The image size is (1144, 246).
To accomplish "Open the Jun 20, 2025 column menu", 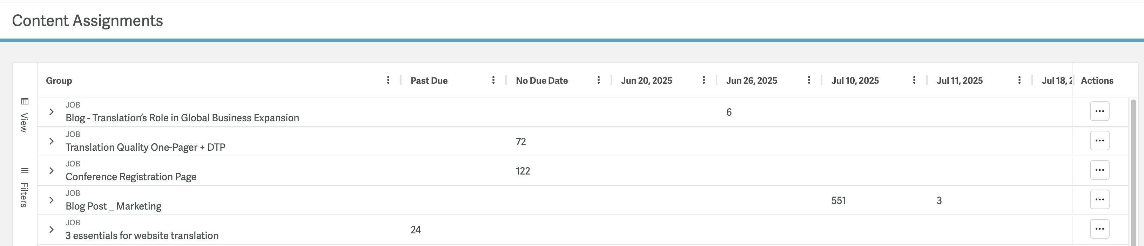I will tap(704, 80).
